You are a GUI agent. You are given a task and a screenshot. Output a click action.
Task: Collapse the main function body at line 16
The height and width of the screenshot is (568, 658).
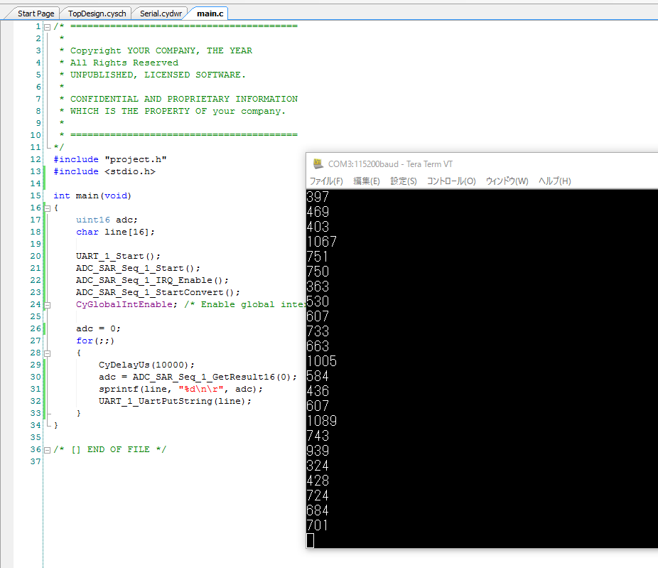click(x=48, y=208)
